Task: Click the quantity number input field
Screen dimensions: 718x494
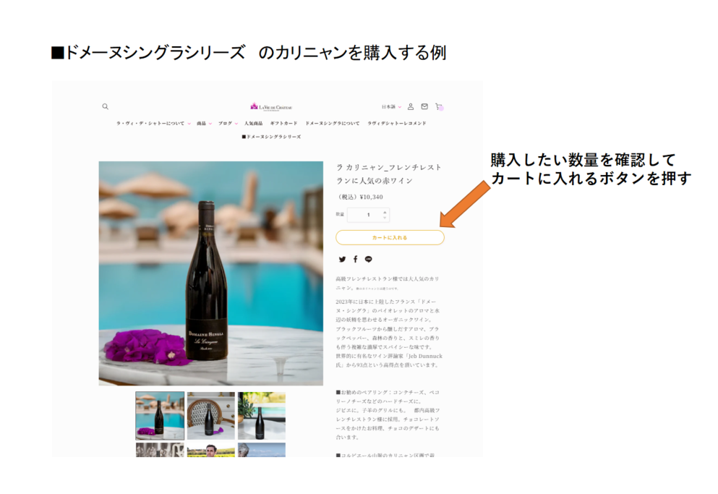Action: 368,215
